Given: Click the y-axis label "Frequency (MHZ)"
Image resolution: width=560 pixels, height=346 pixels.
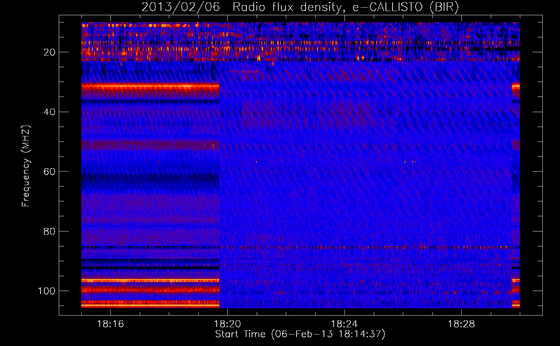Looking at the screenshot, I should click(x=26, y=166).
